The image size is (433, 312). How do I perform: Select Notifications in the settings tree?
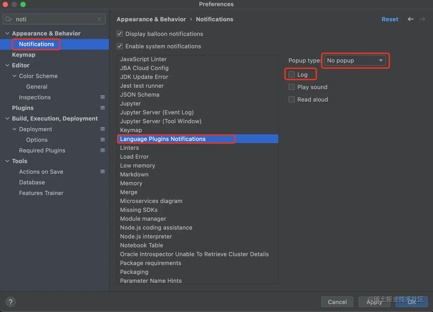point(54,44)
